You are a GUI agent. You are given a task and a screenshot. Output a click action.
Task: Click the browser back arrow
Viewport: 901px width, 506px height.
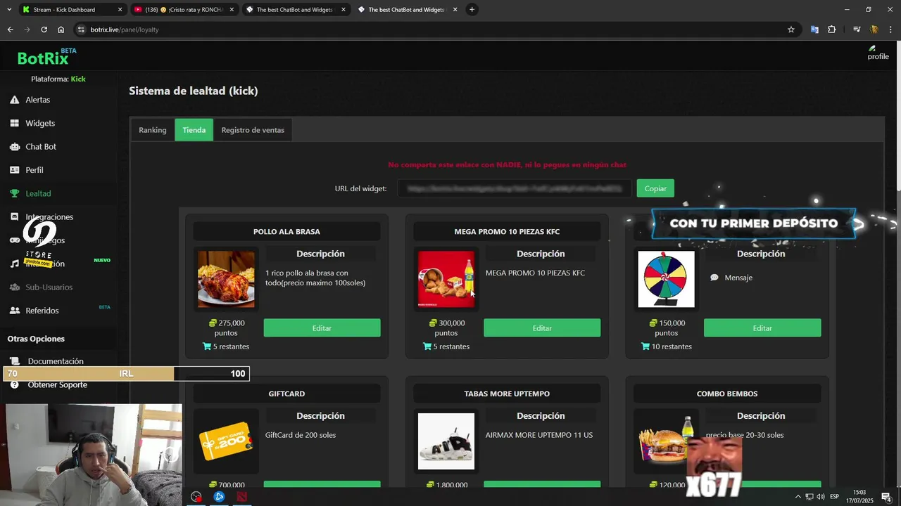[x=10, y=30]
